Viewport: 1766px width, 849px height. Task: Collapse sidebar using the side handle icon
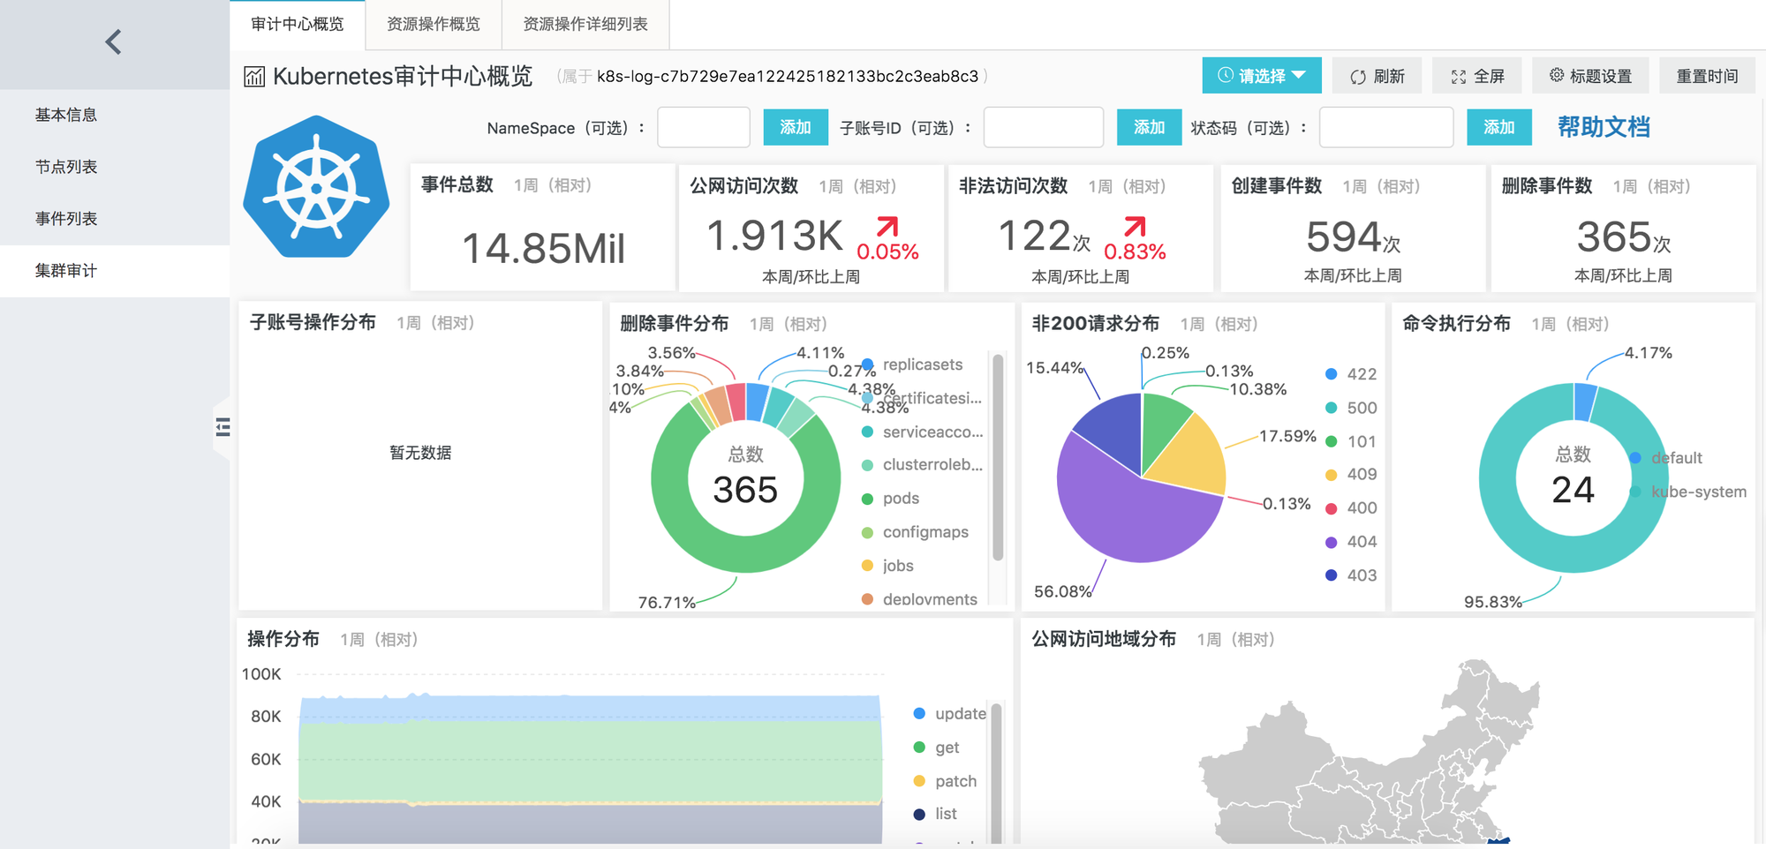click(x=223, y=428)
